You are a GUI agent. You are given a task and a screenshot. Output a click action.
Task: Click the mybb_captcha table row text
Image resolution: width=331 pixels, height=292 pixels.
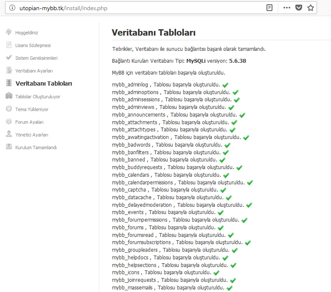pos(165,190)
